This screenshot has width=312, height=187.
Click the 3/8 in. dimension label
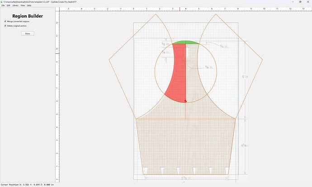pyautogui.click(x=209, y=67)
